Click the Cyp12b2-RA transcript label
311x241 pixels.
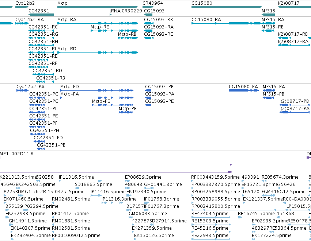coord(30,20)
